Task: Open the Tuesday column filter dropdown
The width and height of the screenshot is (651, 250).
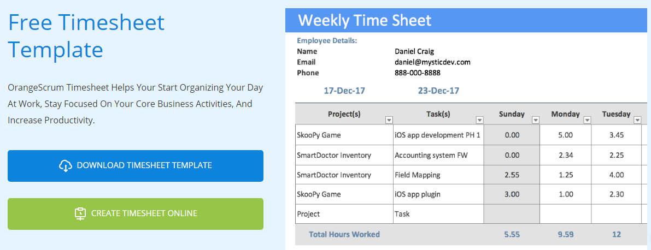Action: point(638,120)
